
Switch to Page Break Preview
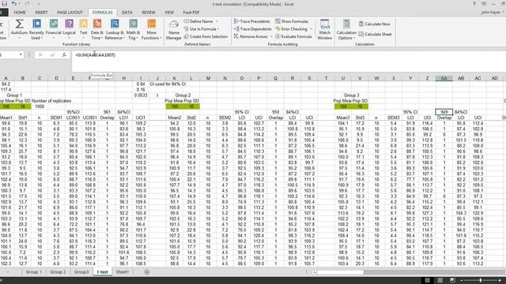point(452,280)
